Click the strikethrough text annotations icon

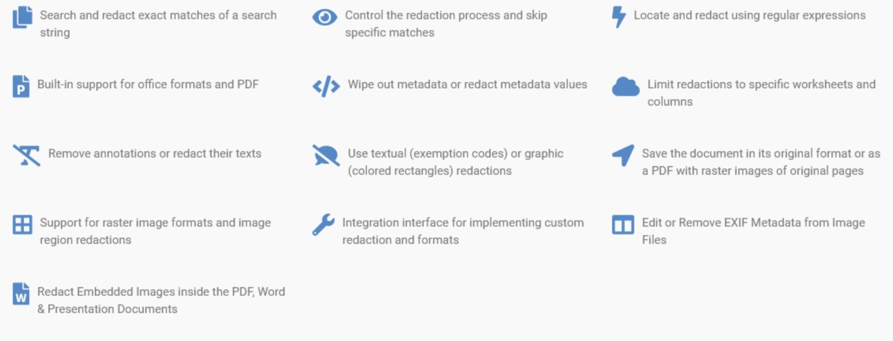tap(27, 155)
